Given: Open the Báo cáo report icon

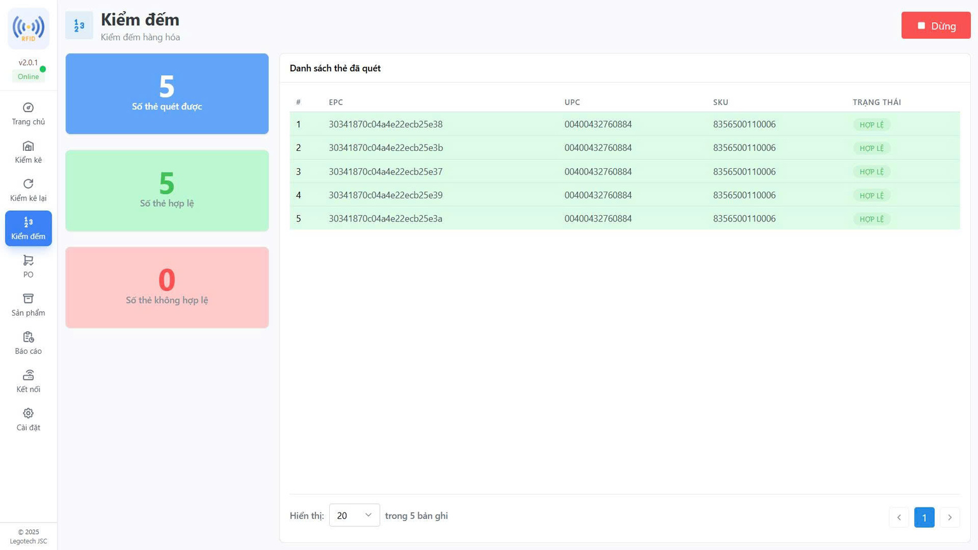Looking at the screenshot, I should (28, 337).
